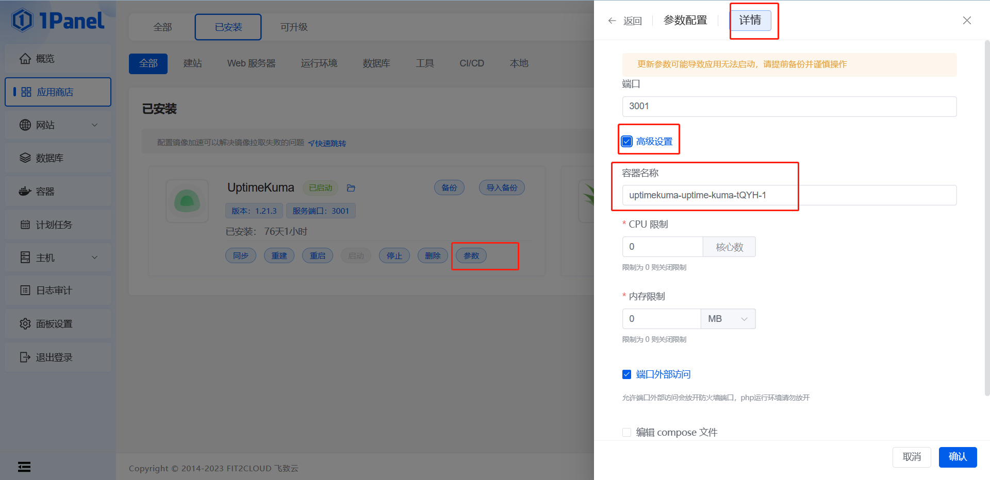Screen dimensions: 990x480
Task: Click the 网站 globe icon
Action: [25, 125]
